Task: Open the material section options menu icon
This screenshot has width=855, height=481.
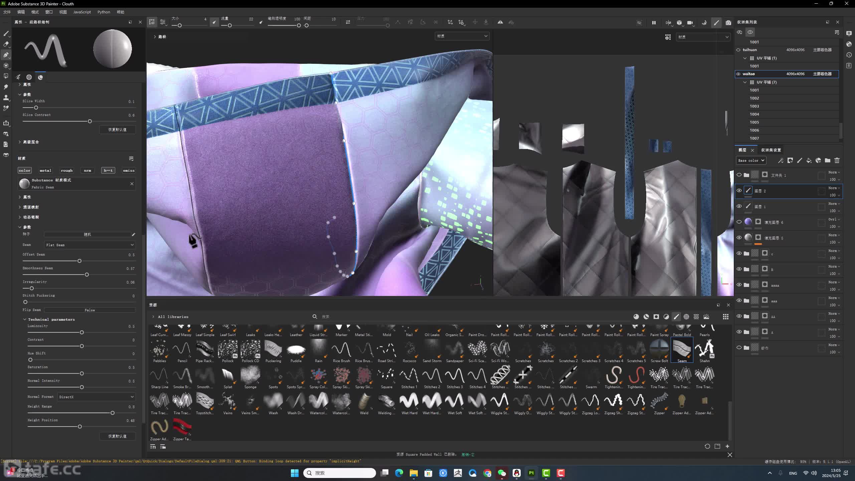Action: pyautogui.click(x=131, y=159)
